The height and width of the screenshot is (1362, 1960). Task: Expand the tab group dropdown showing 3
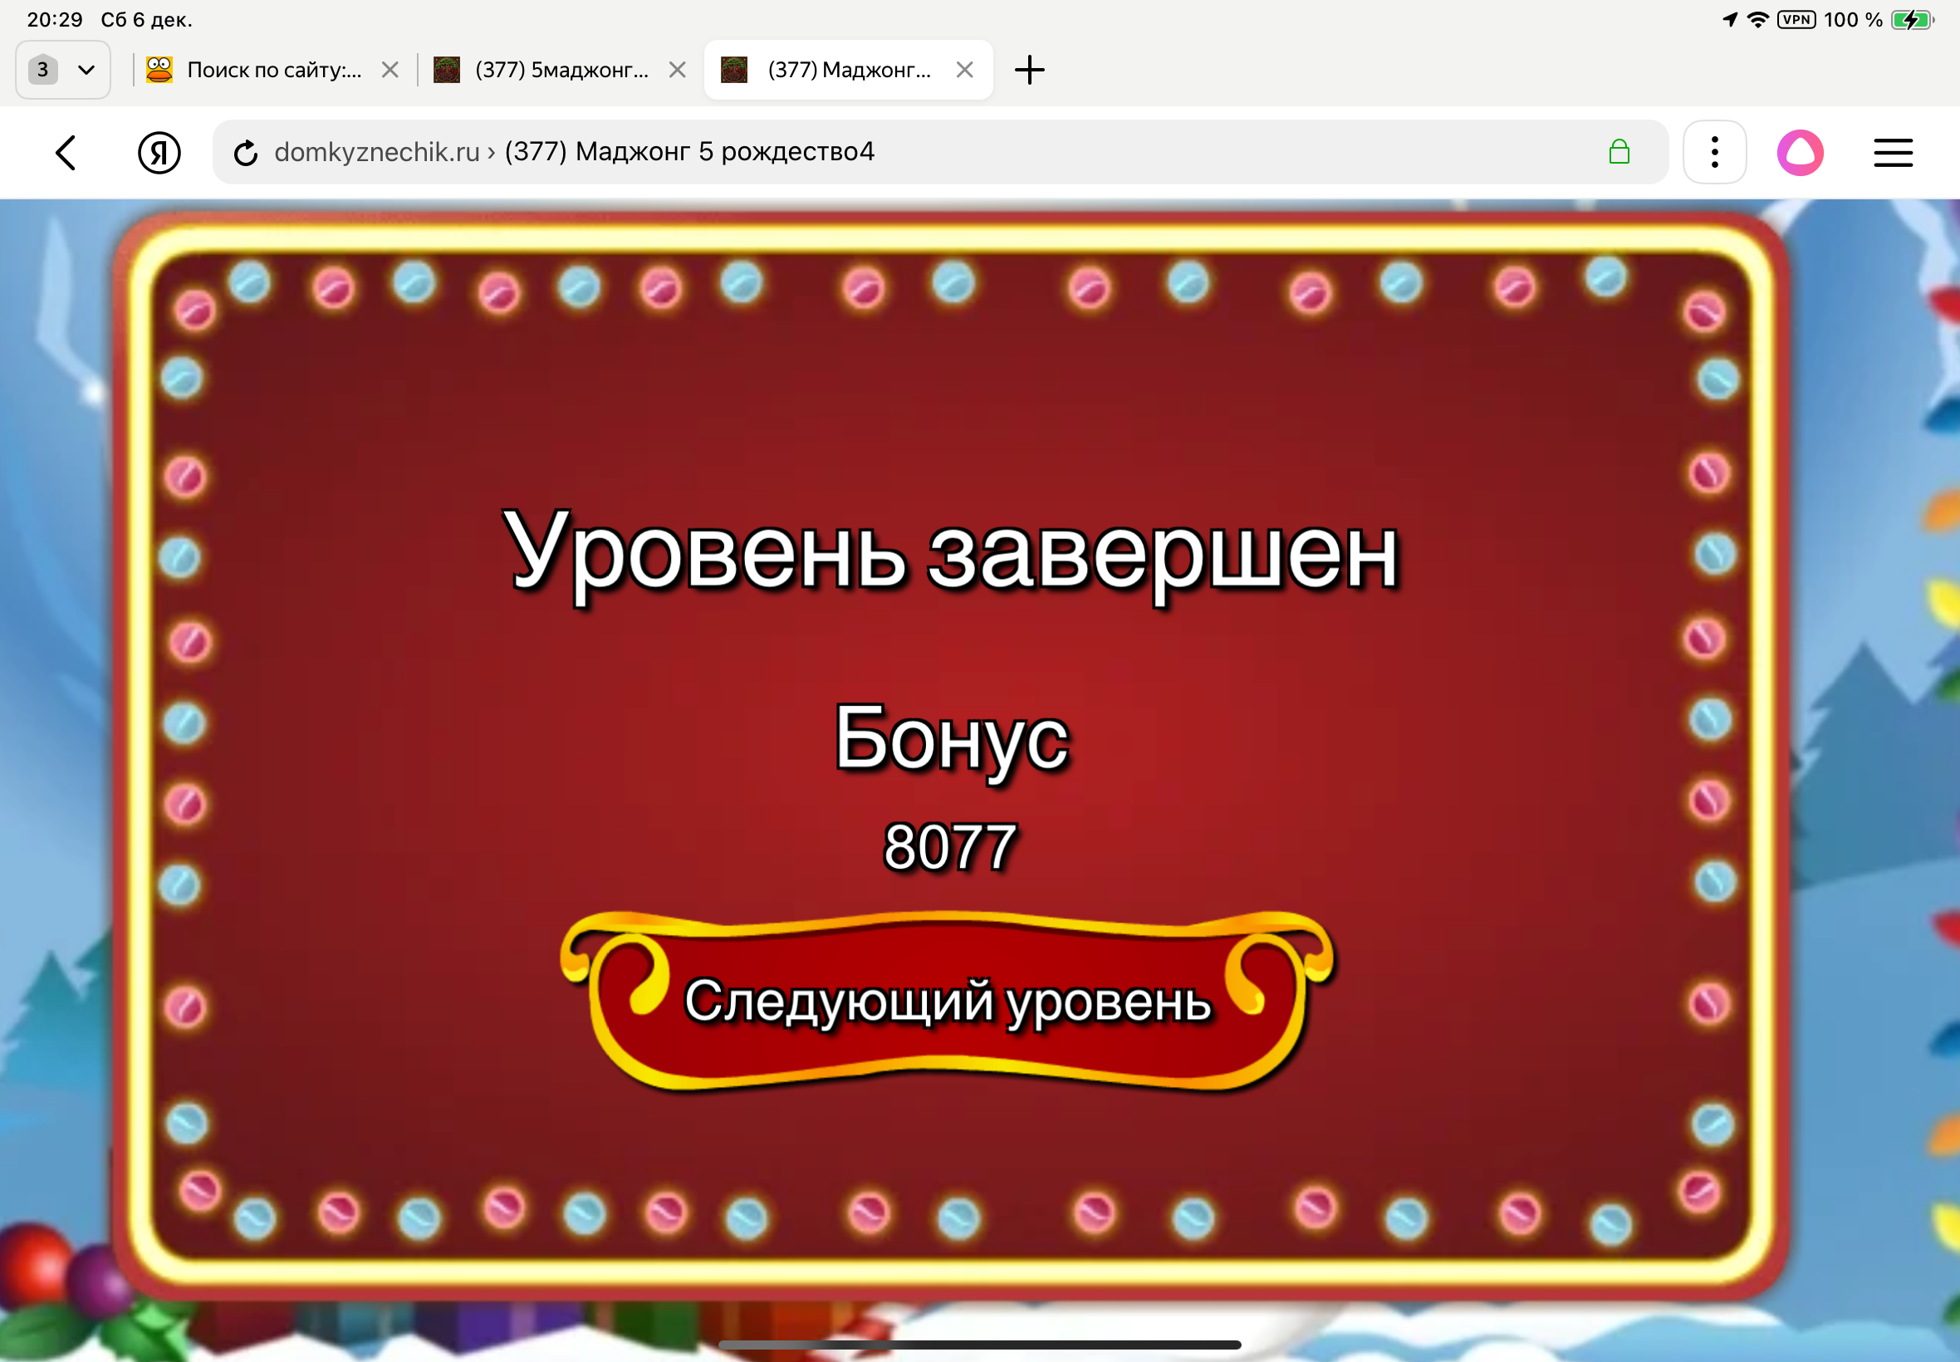(x=62, y=70)
